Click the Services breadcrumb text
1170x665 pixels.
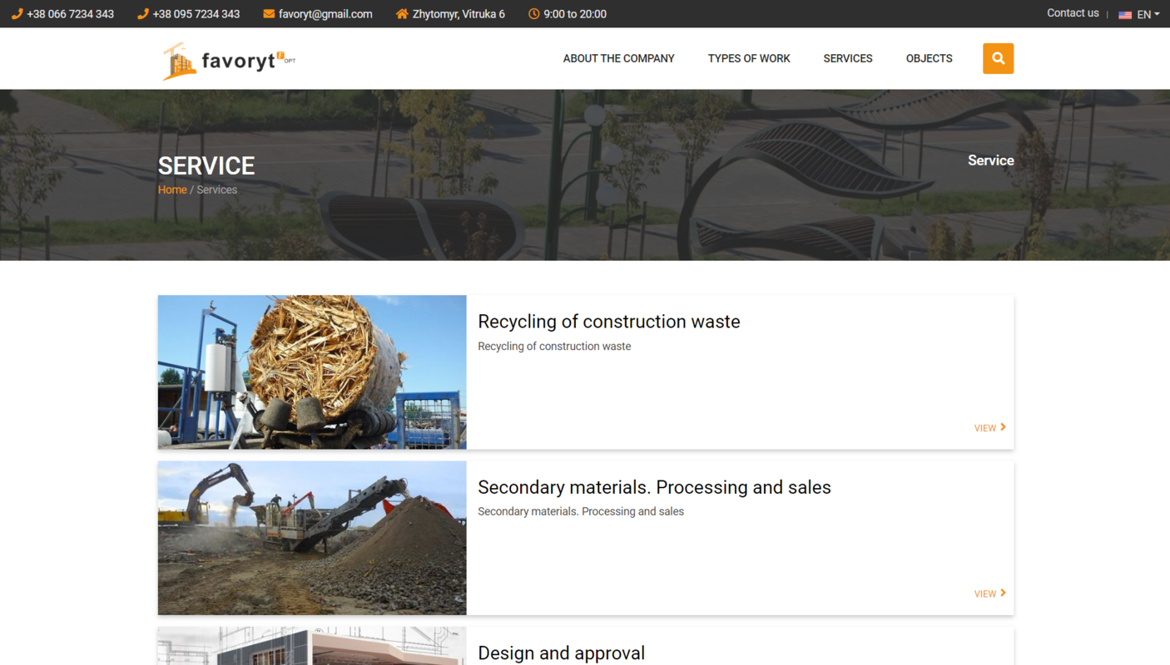[217, 190]
